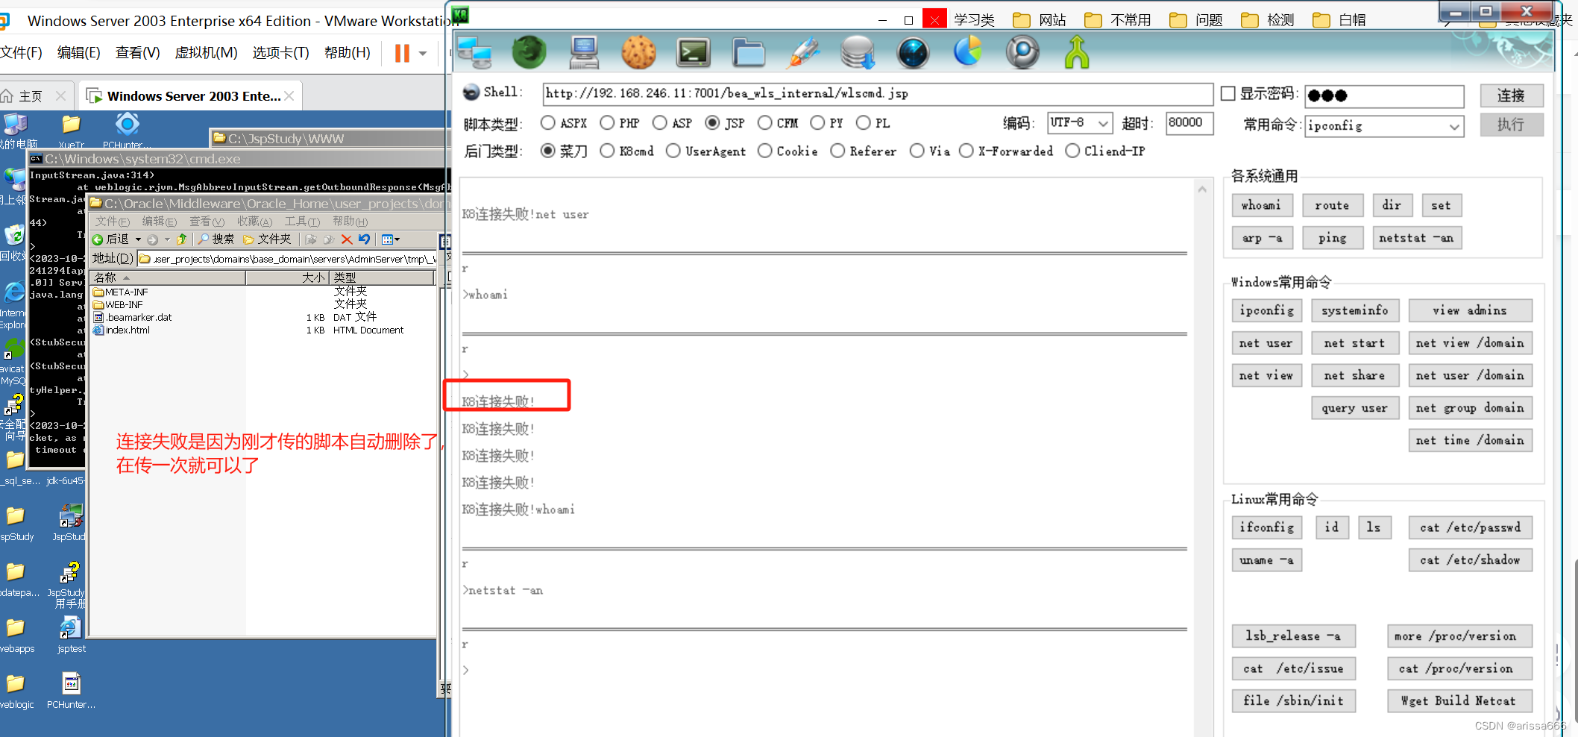Screen dimensions: 1578x737
Task: Select the JSP script type radio
Action: click(712, 123)
